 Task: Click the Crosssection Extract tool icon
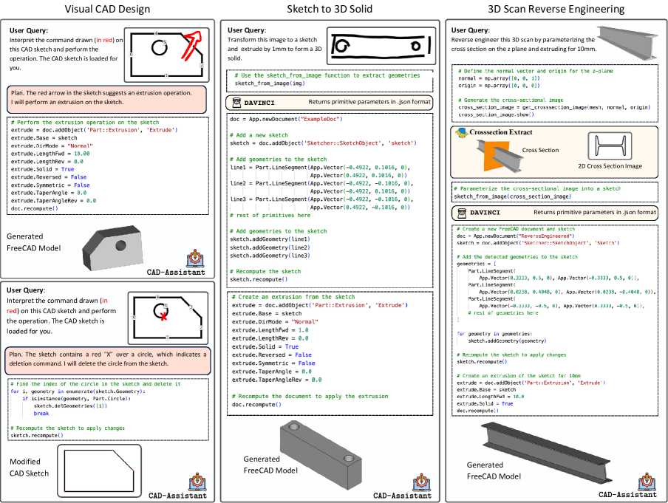(x=461, y=133)
